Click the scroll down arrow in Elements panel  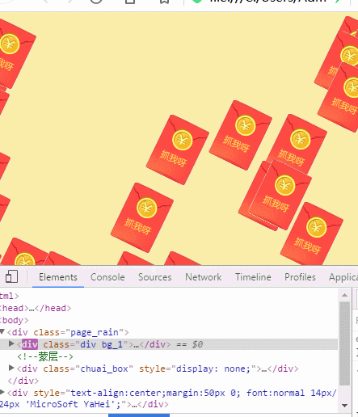(344, 406)
